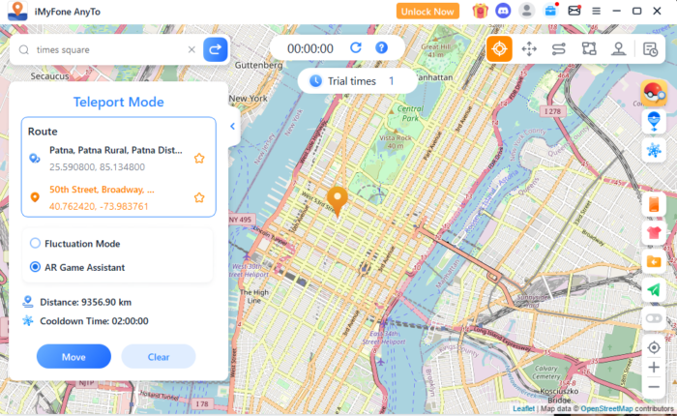Viewport: 677px width, 416px height.
Task: Reset the timer with refresh icon
Action: [355, 47]
